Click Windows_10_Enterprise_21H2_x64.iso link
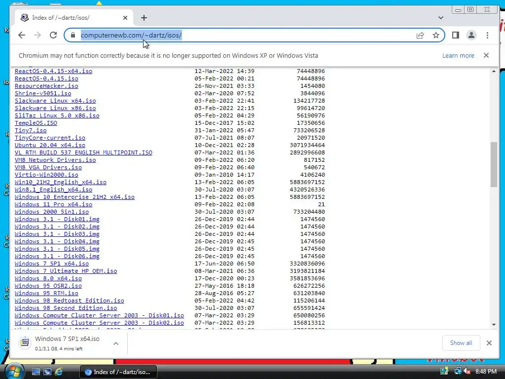Viewport: 505px width, 379px height. click(x=74, y=197)
